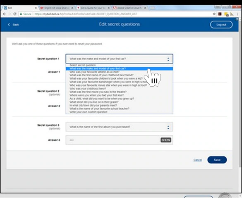Select 'first movie you saw in the theatre' option

tap(119, 92)
